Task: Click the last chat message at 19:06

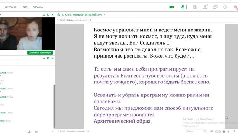Action: coord(5,121)
